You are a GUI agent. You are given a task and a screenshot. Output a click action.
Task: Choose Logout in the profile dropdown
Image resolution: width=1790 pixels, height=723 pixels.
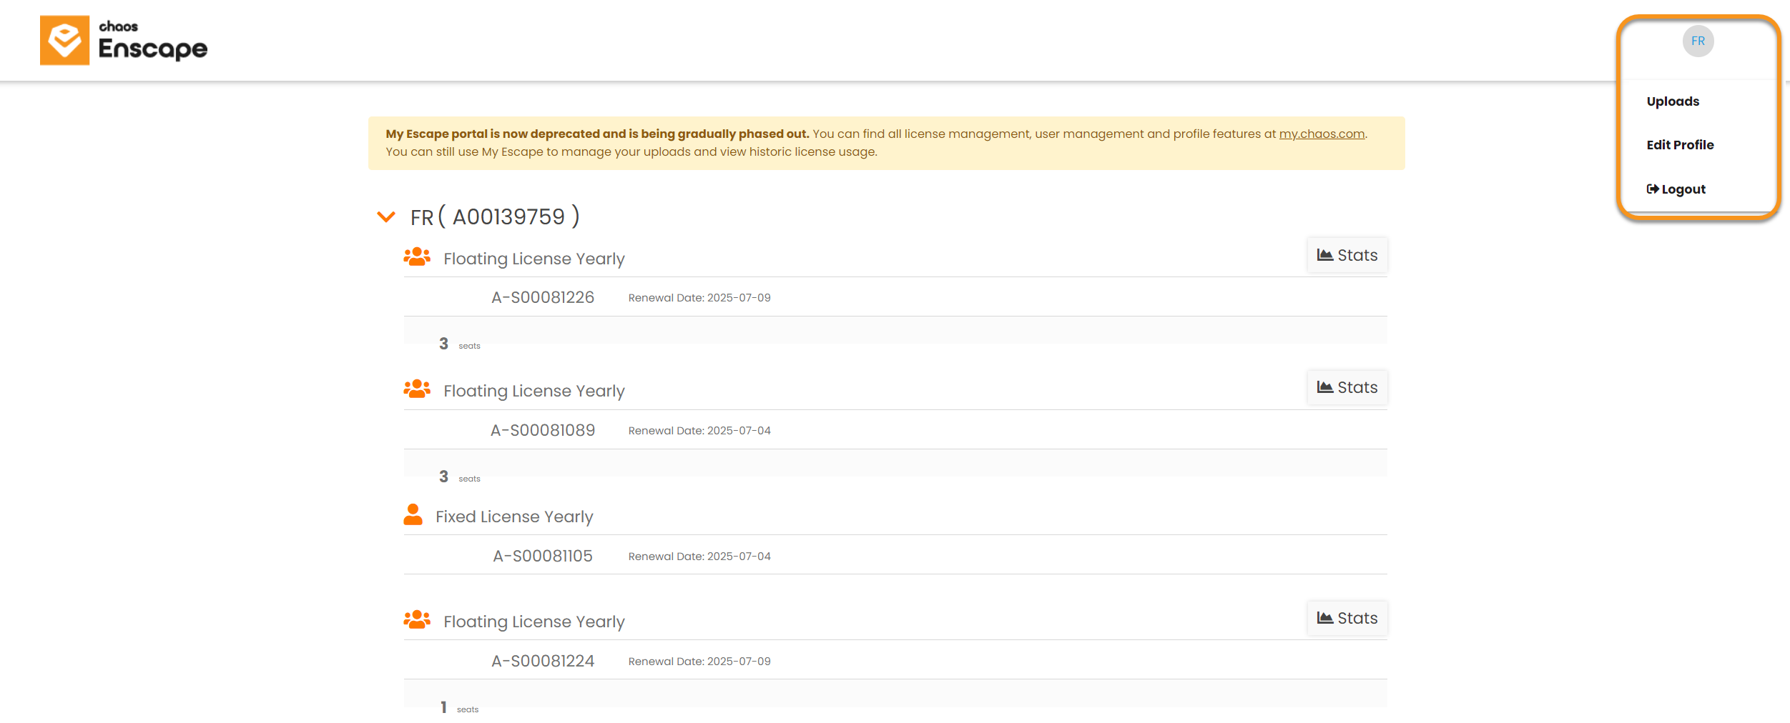click(1676, 189)
